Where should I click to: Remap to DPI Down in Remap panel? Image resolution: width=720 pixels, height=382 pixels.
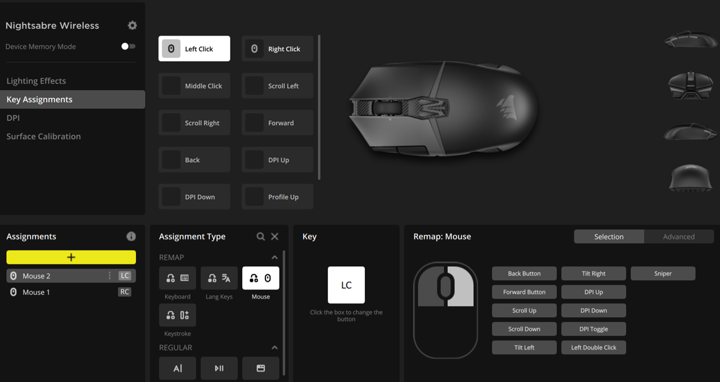[593, 310]
